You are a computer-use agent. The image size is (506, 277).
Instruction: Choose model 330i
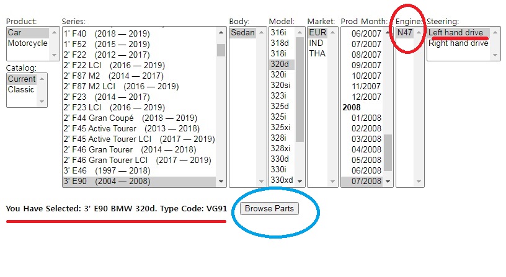282,170
